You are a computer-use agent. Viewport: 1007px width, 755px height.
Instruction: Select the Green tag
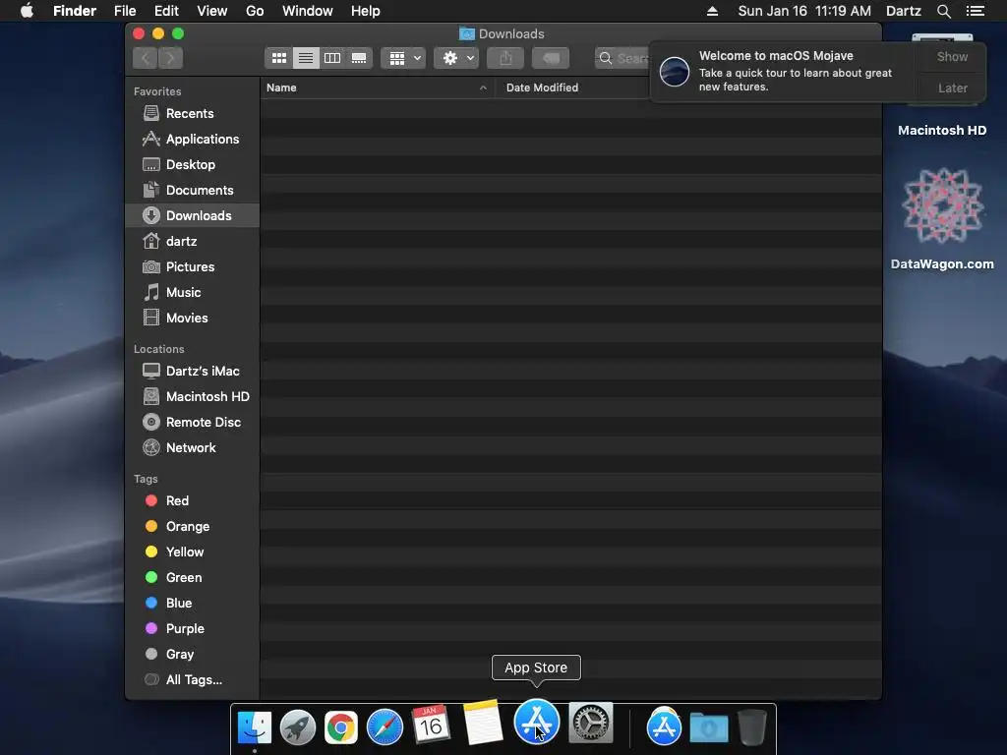(x=193, y=578)
